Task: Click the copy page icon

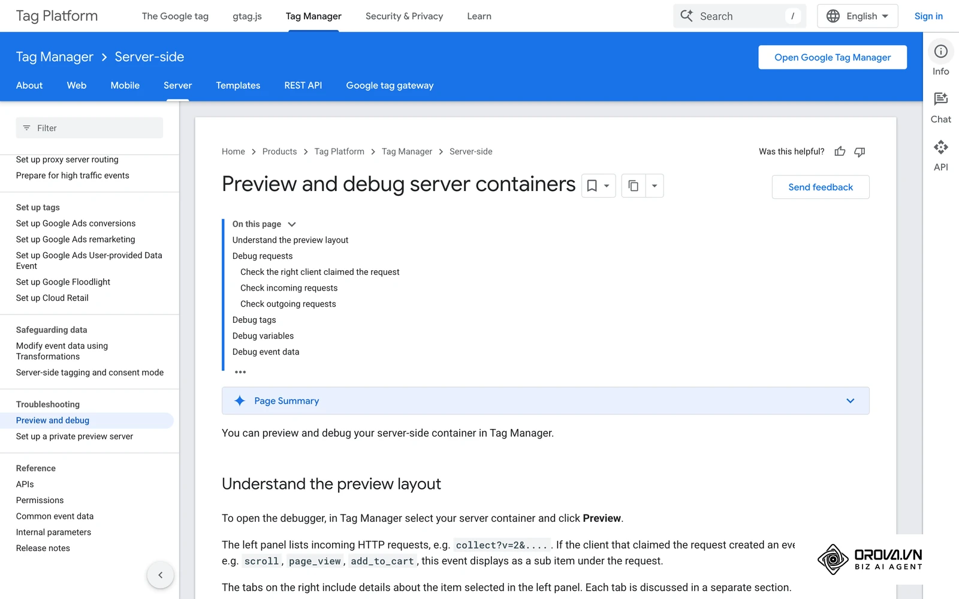Action: click(634, 186)
